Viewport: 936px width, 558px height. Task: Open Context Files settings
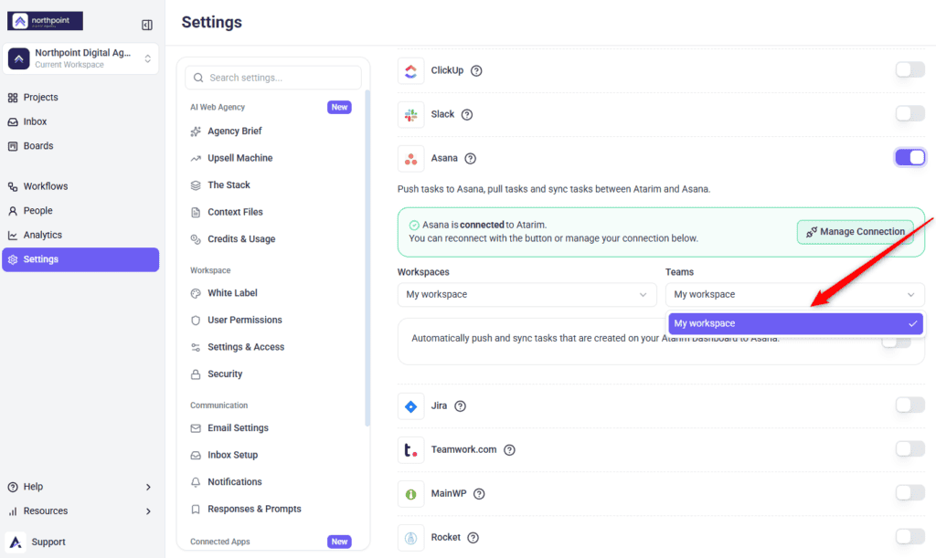pyautogui.click(x=235, y=212)
